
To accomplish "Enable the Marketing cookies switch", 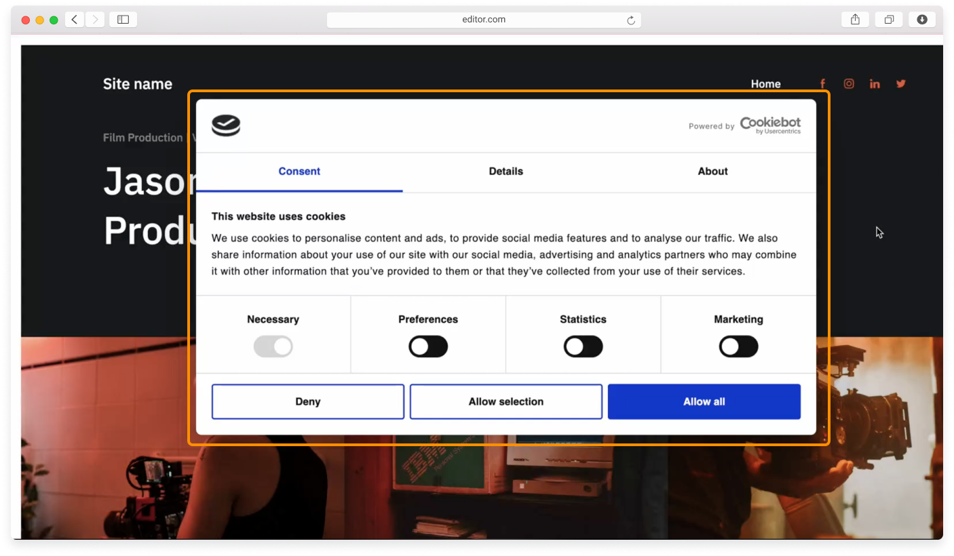I will pos(738,346).
